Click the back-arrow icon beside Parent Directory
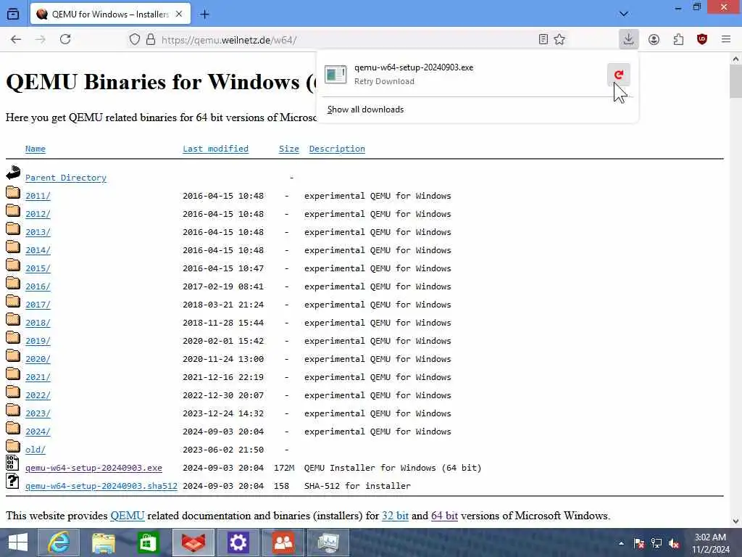This screenshot has height=557, width=742. point(13,173)
